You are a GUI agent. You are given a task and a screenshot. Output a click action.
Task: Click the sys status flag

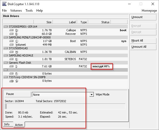(124, 41)
